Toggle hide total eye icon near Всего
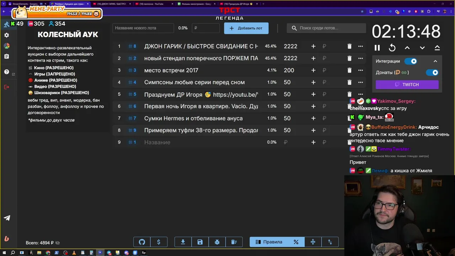 [x=58, y=243]
